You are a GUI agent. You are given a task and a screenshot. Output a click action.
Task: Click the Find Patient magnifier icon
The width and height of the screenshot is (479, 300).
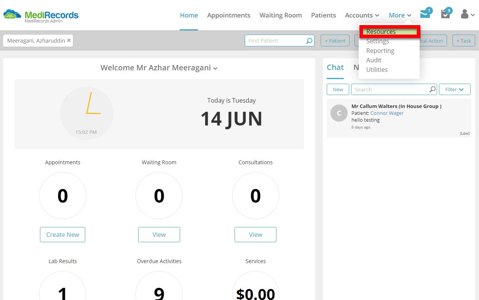(309, 41)
